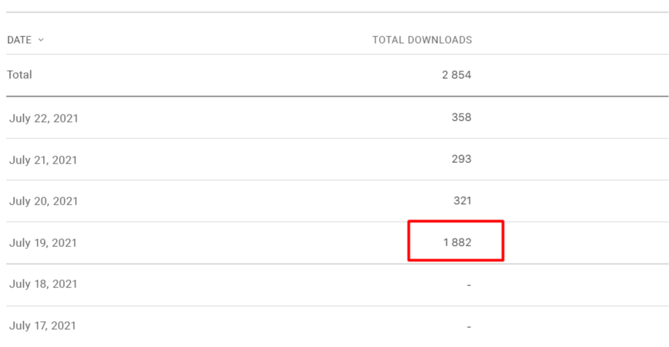The width and height of the screenshot is (669, 347).
Task: Sort table by DATE column header
Action: pos(26,40)
